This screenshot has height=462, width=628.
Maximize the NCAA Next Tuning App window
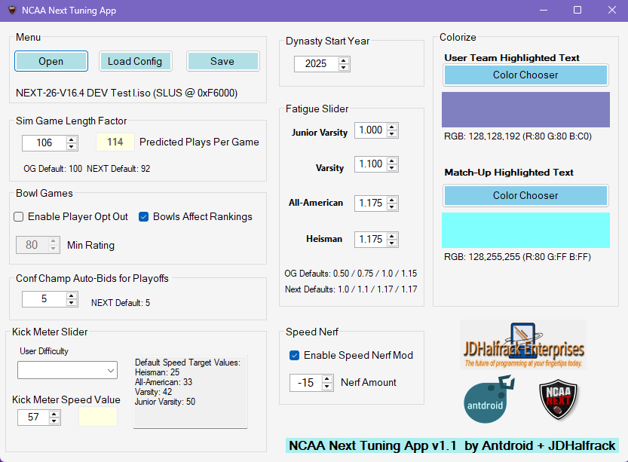point(577,10)
